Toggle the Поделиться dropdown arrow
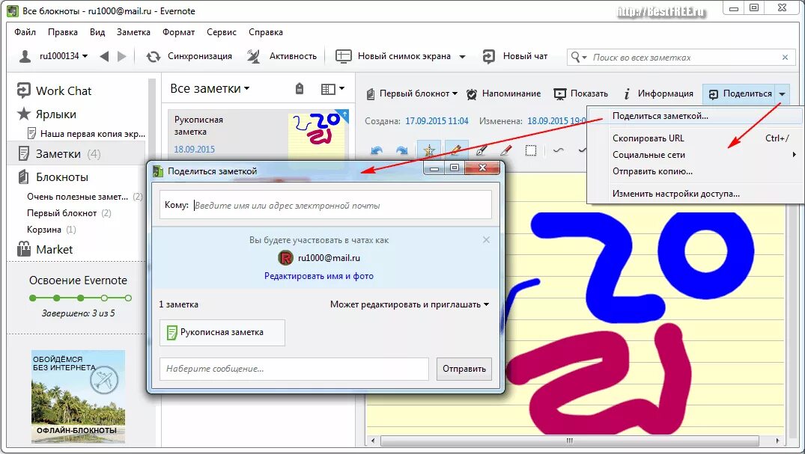The width and height of the screenshot is (805, 454). [x=782, y=94]
